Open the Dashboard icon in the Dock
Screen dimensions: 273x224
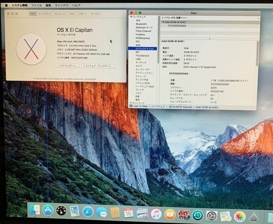point(61,211)
